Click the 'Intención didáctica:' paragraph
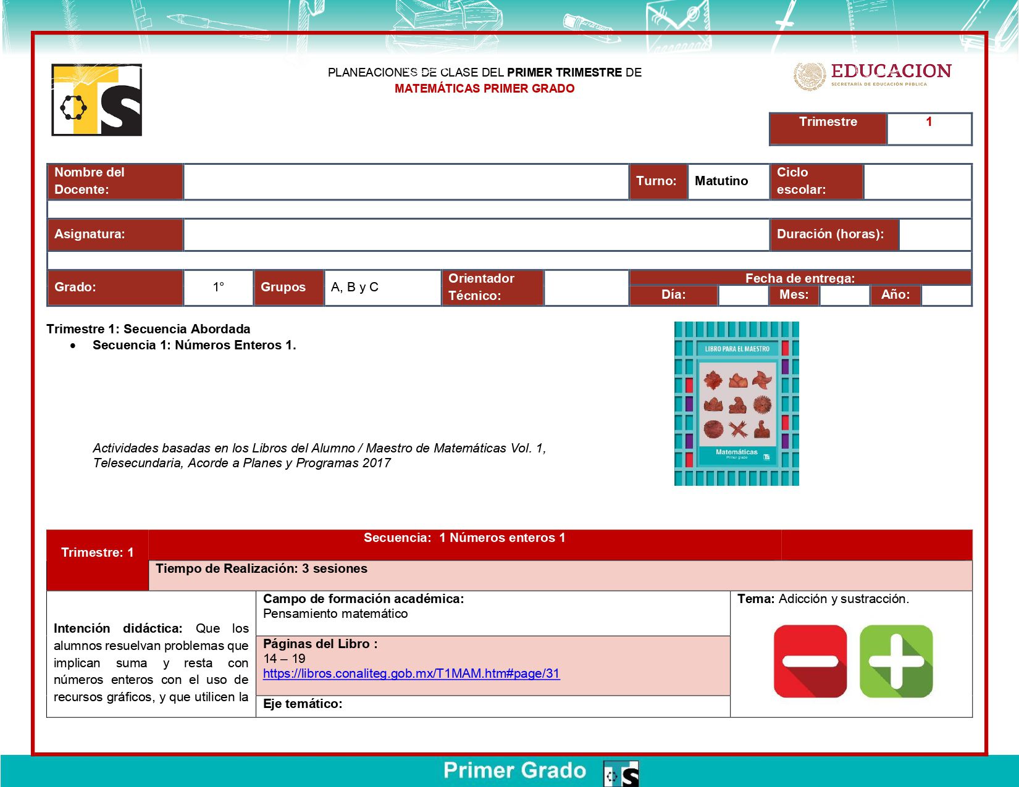Viewport: 1019px width, 787px height. click(151, 662)
